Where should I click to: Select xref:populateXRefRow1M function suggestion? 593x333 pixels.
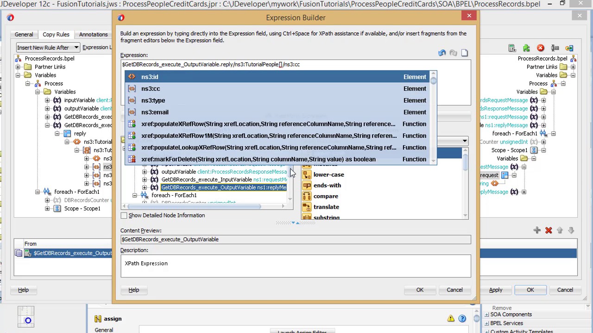click(x=278, y=136)
